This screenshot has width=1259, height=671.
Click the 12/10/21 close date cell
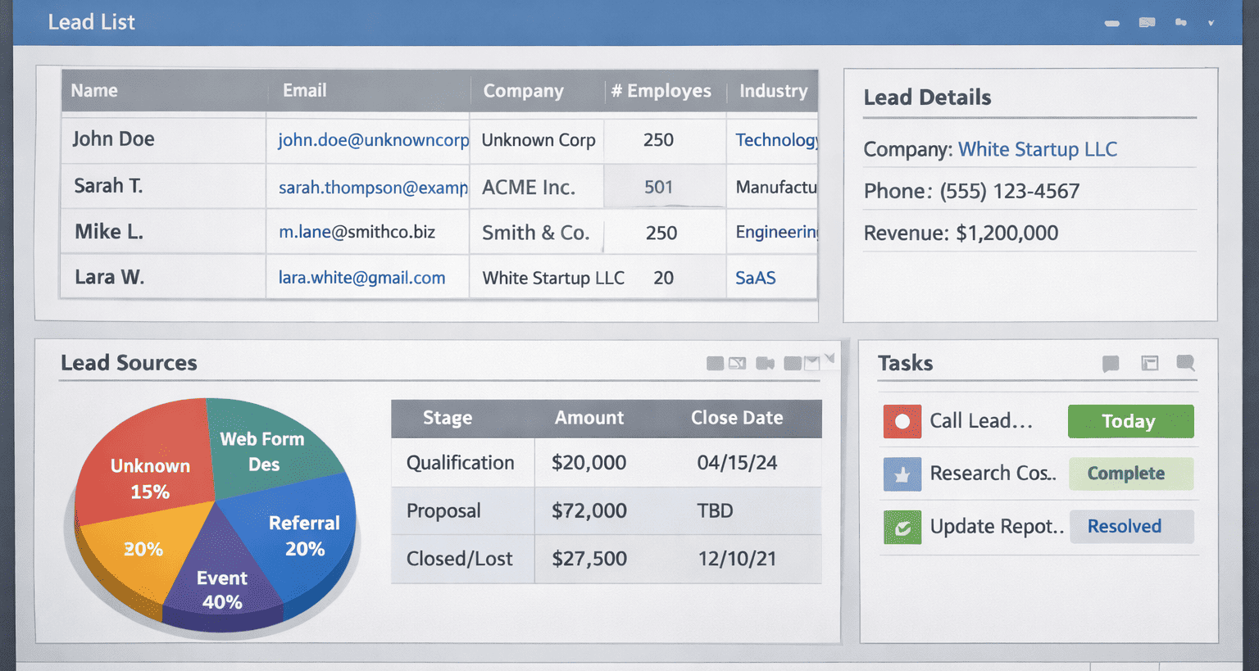click(x=737, y=559)
